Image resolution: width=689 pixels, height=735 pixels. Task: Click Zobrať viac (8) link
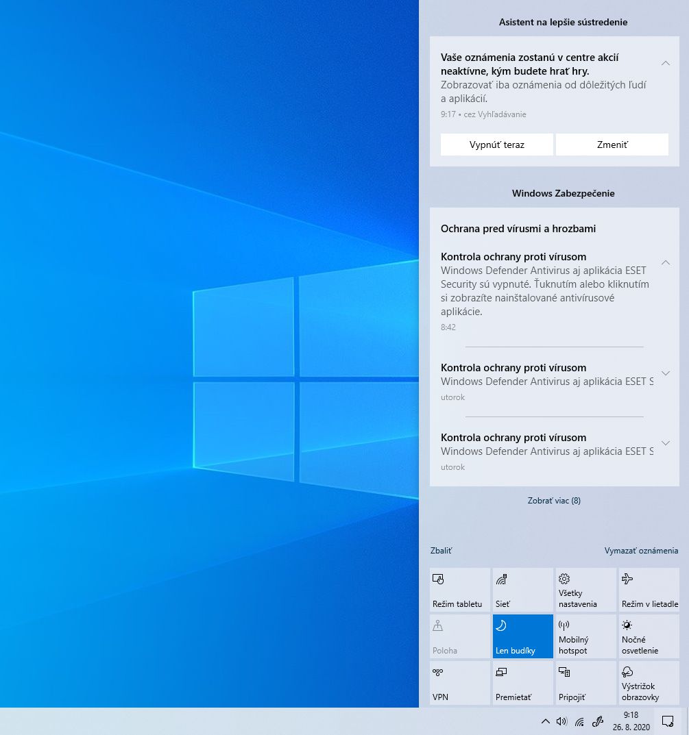(x=554, y=501)
